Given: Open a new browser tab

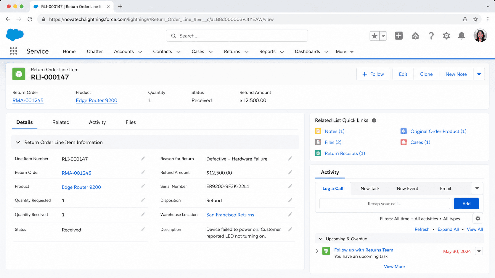Looking at the screenshot, I should coord(120,6).
